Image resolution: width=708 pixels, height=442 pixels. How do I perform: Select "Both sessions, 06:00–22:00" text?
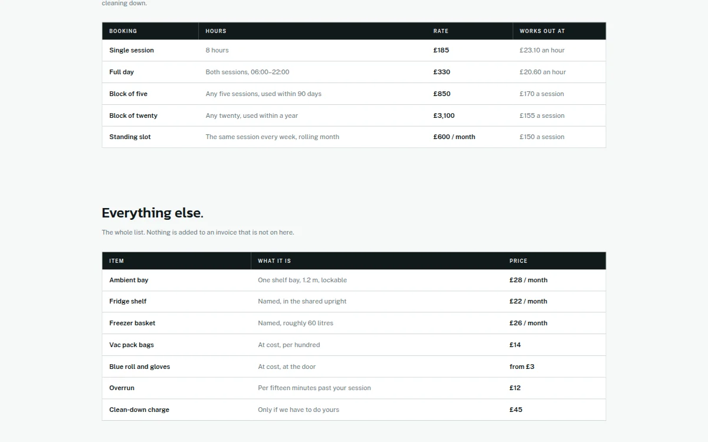click(247, 72)
